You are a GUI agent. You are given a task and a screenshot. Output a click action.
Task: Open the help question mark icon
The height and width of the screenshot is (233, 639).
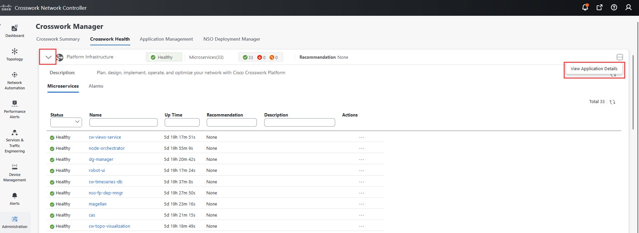click(x=614, y=7)
